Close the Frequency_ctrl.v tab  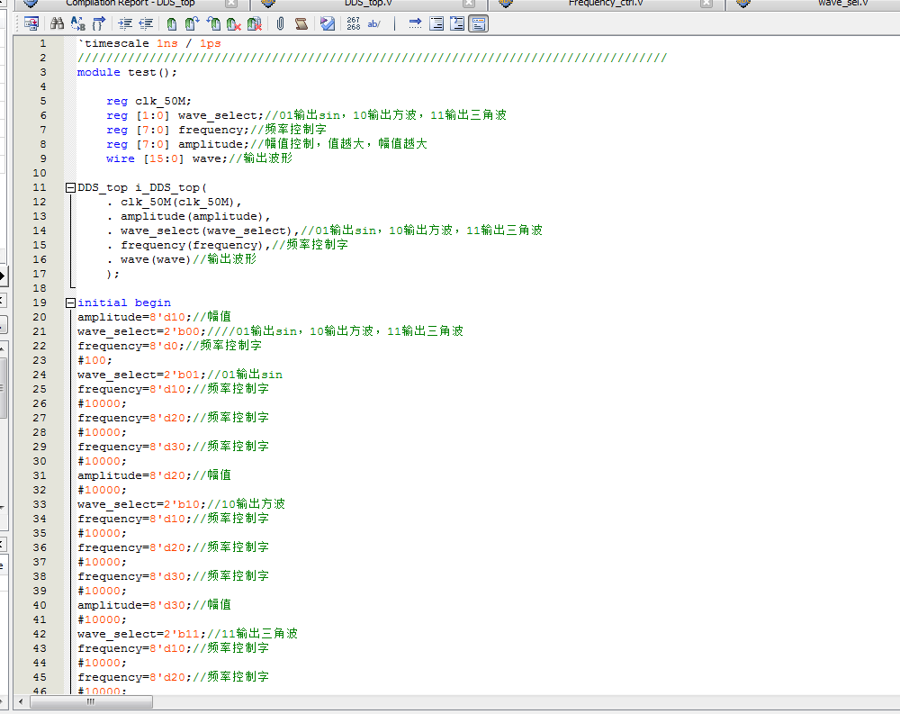(707, 4)
